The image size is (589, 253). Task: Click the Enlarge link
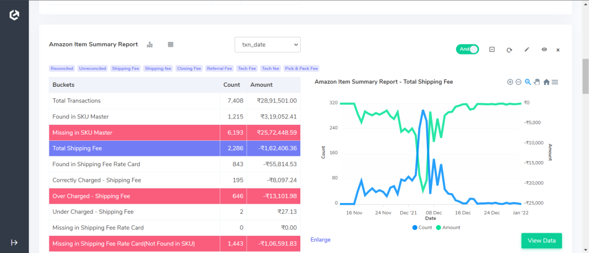click(x=320, y=239)
